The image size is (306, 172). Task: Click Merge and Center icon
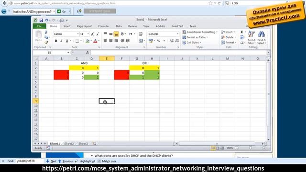coord(141,41)
